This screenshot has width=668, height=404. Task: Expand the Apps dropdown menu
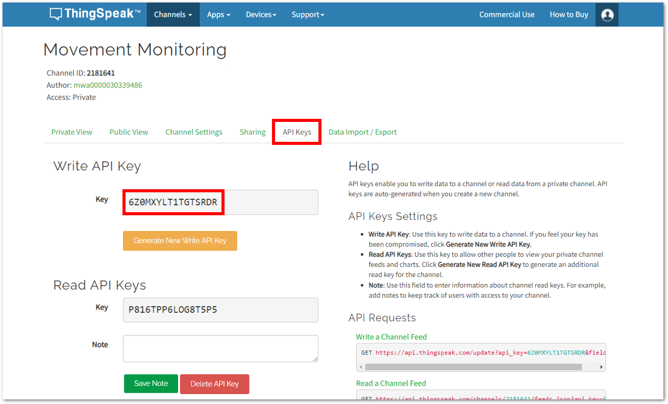(218, 15)
